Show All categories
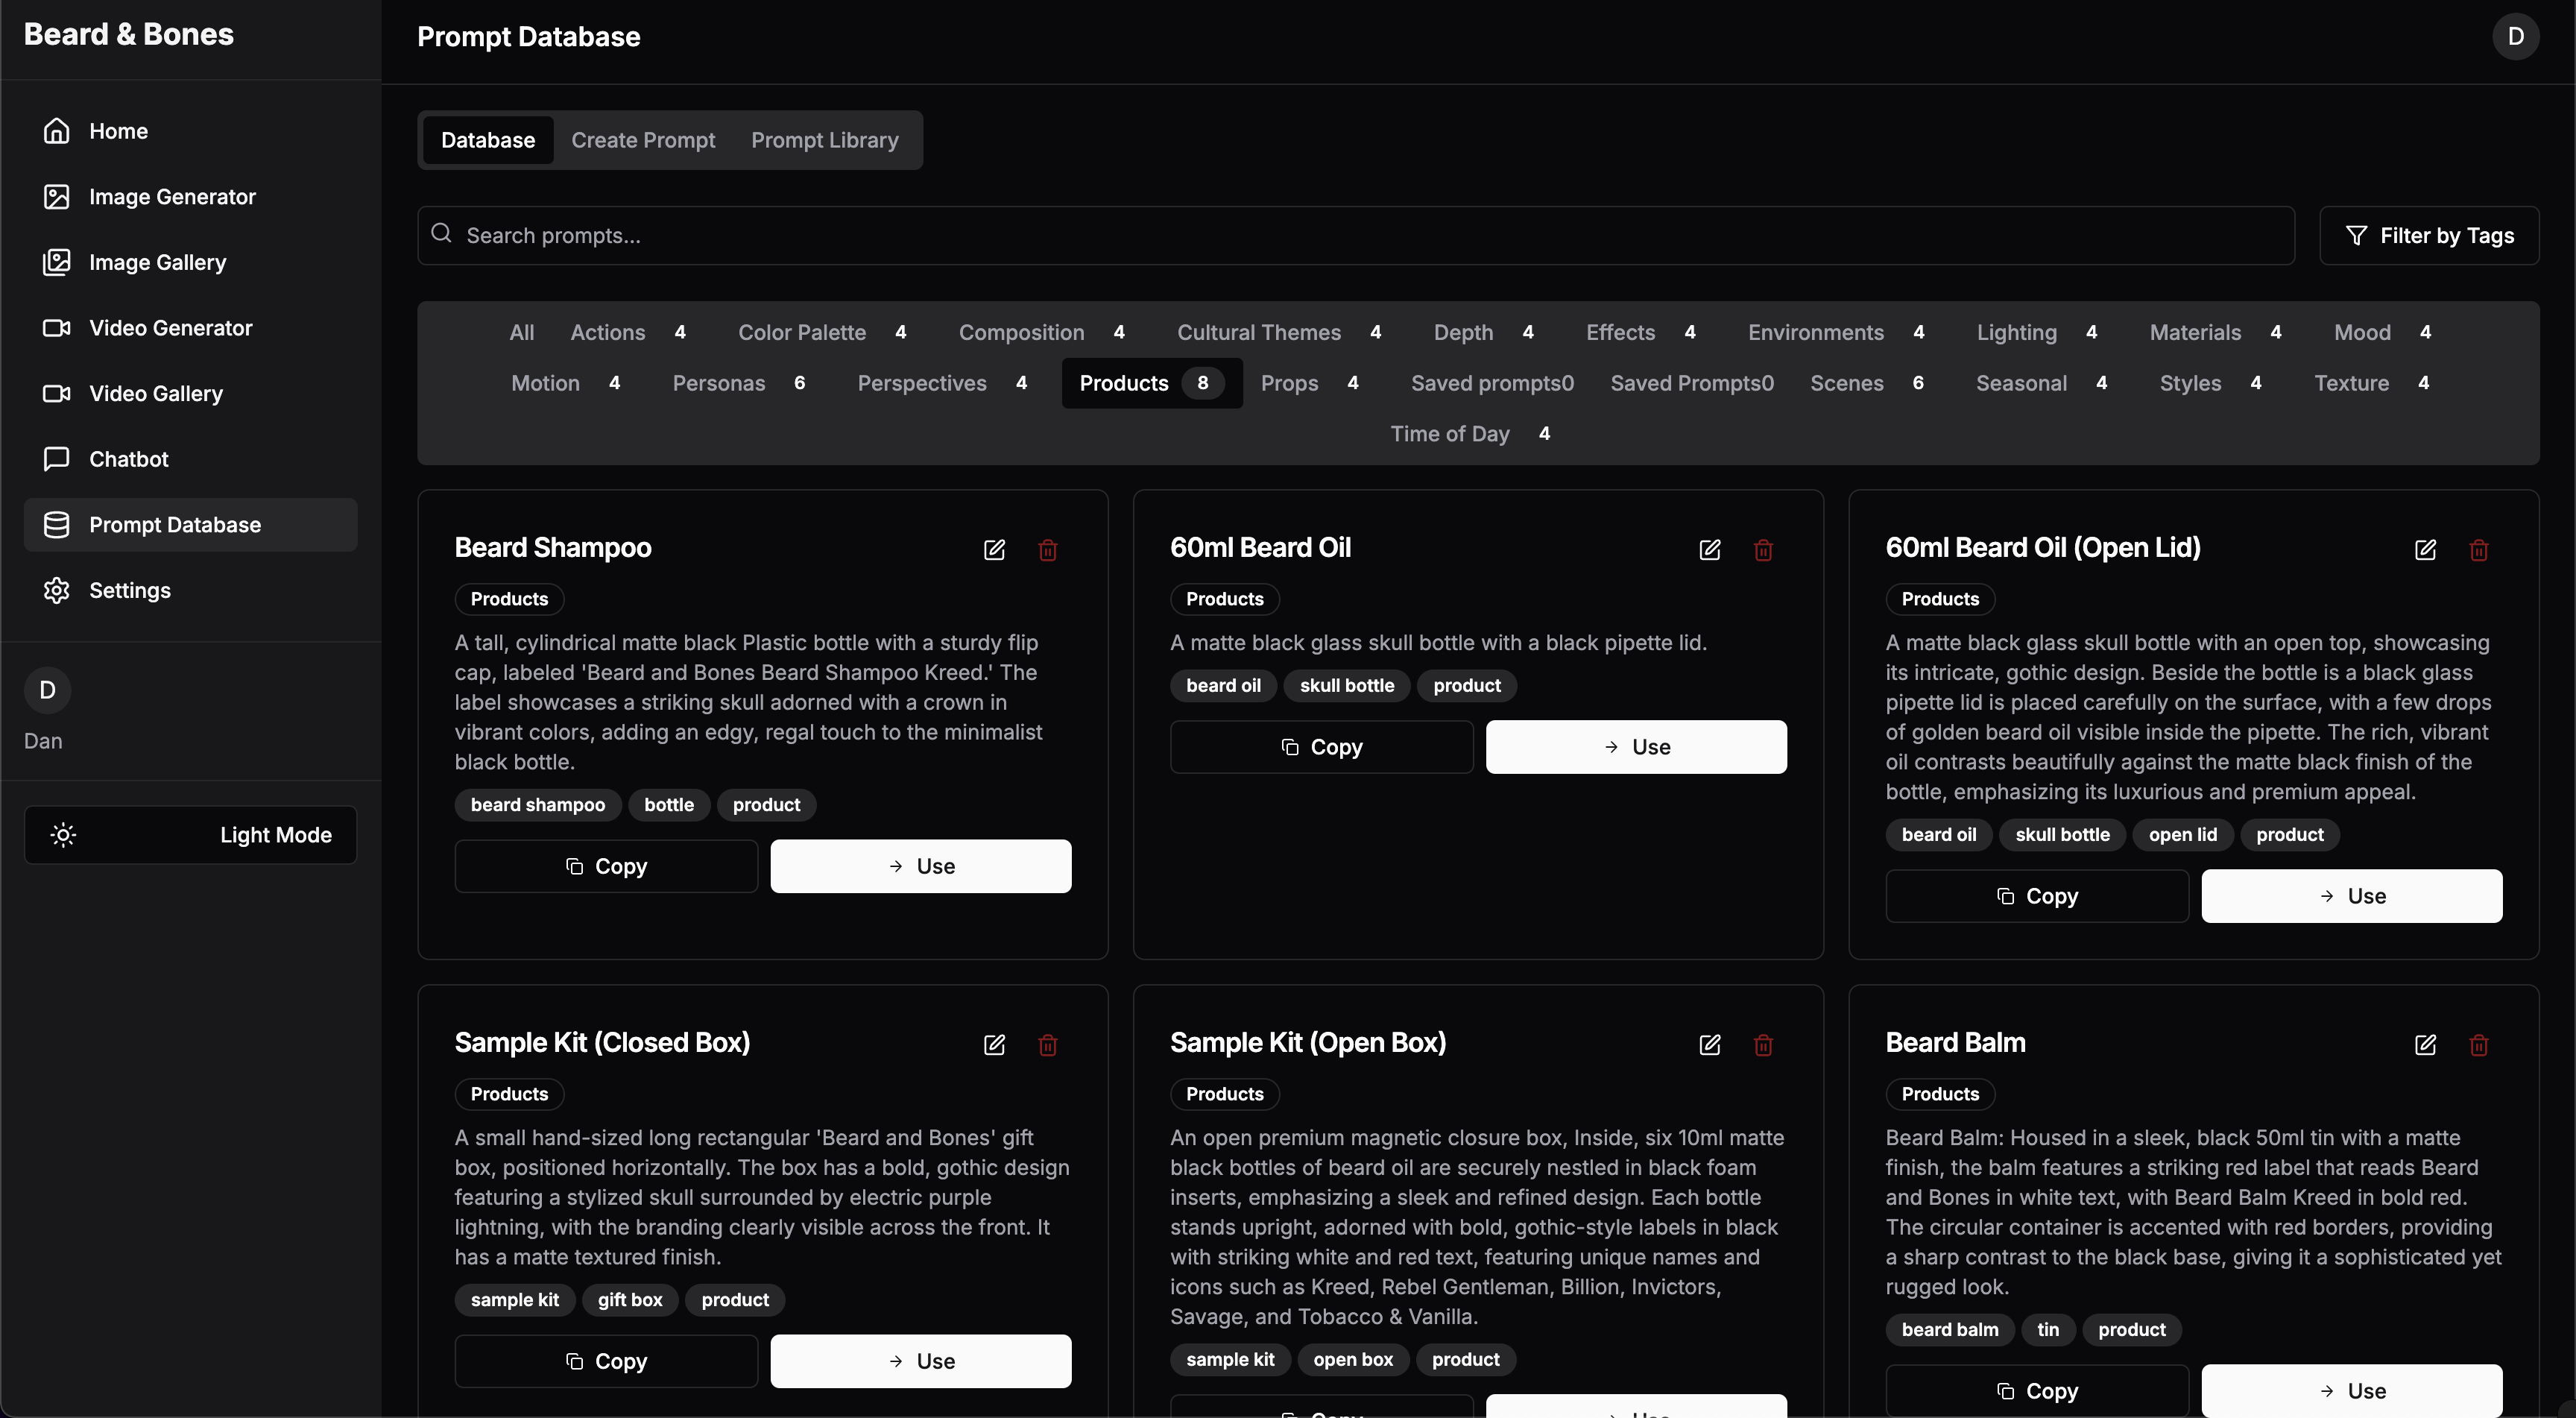The width and height of the screenshot is (2576, 1418). point(522,332)
